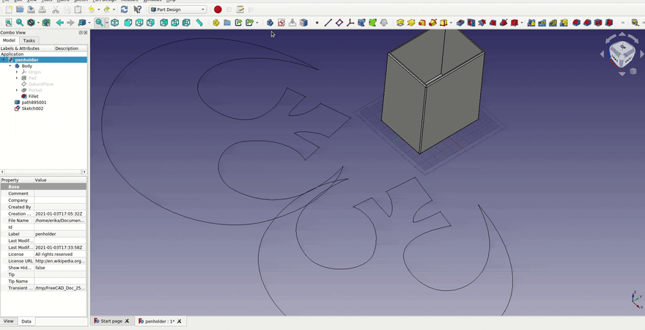Start macro recording with the red circle
The height and width of the screenshot is (330, 645).
(x=218, y=10)
